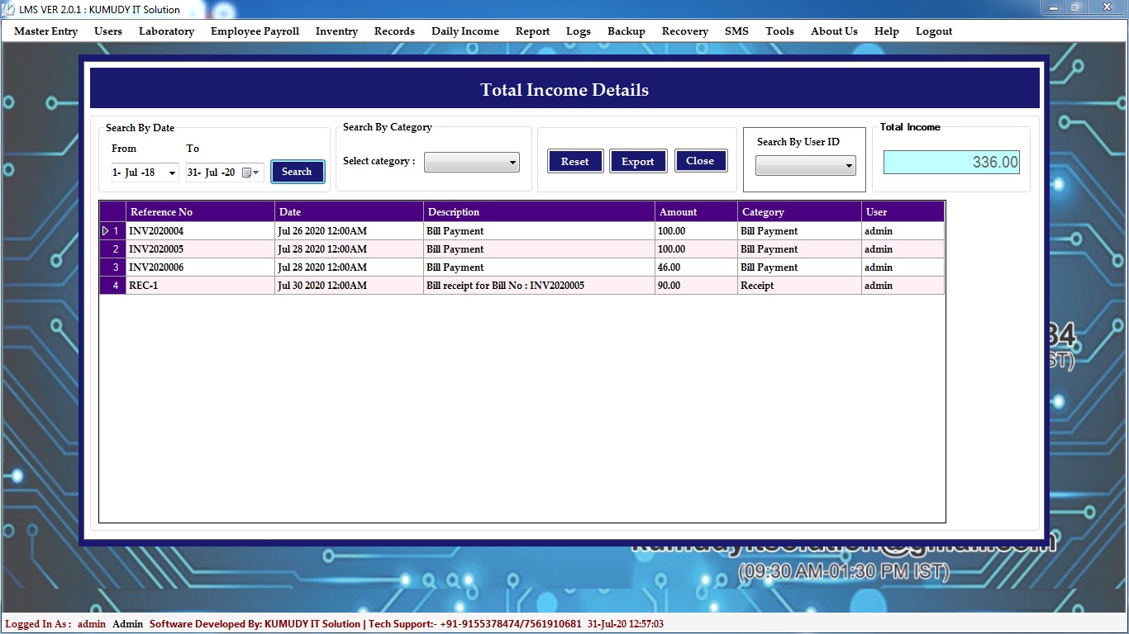The width and height of the screenshot is (1129, 634).
Task: Export the income details
Action: 637,162
